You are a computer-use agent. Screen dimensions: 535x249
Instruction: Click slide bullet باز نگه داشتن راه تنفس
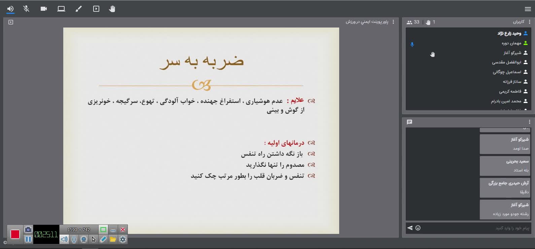click(x=272, y=154)
